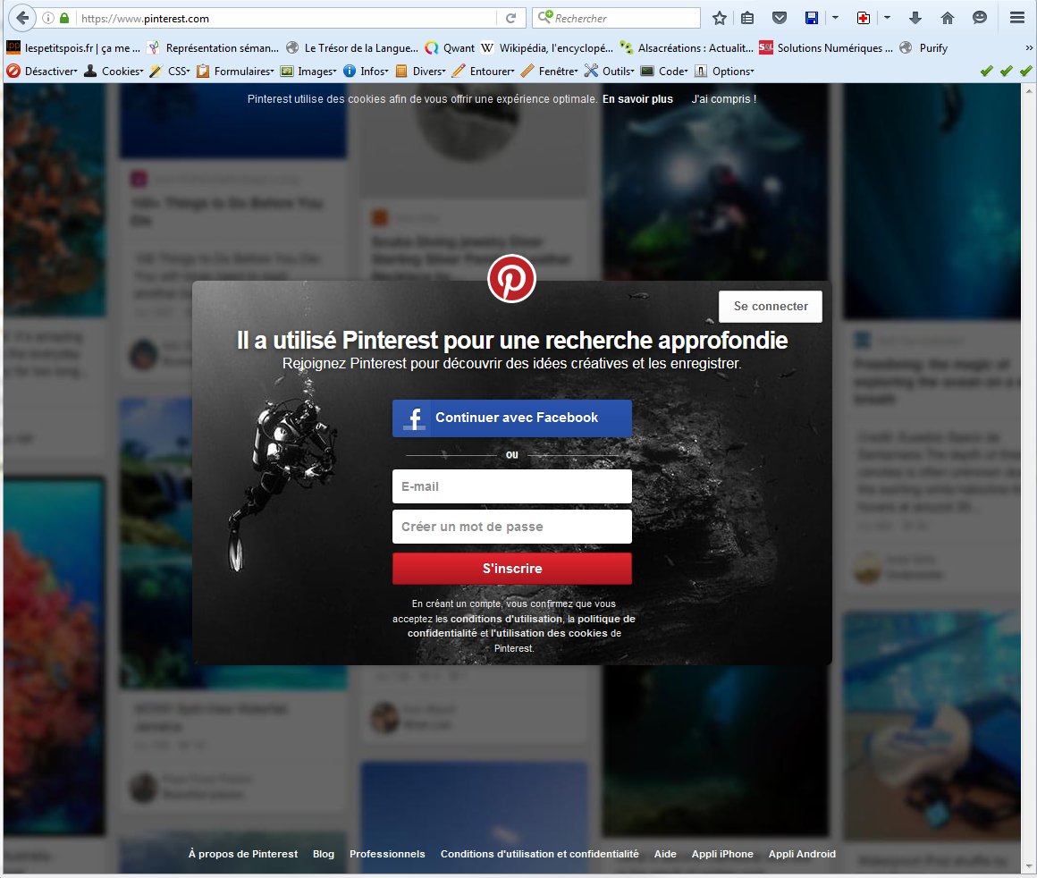This screenshot has height=878, width=1037.
Task: Open the conditions d'utilisation link
Action: pos(506,619)
